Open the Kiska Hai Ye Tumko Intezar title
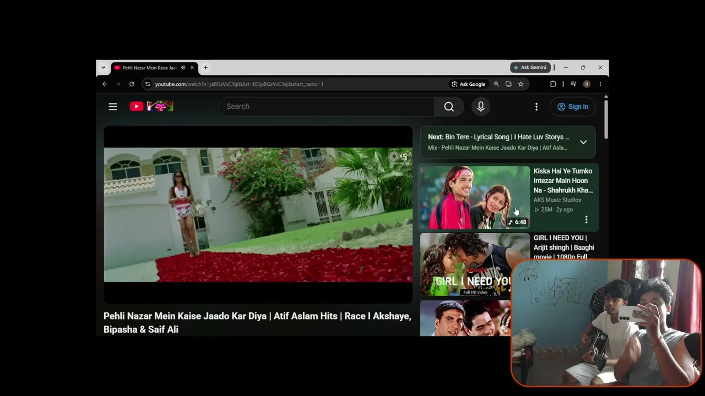This screenshot has height=396, width=705. click(563, 180)
